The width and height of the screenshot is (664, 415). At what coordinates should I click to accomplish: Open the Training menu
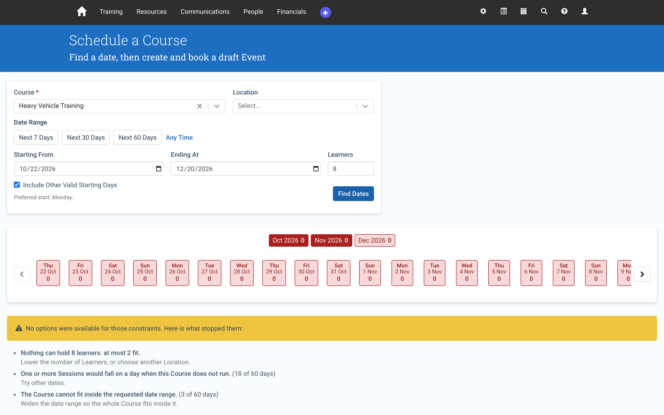(111, 12)
